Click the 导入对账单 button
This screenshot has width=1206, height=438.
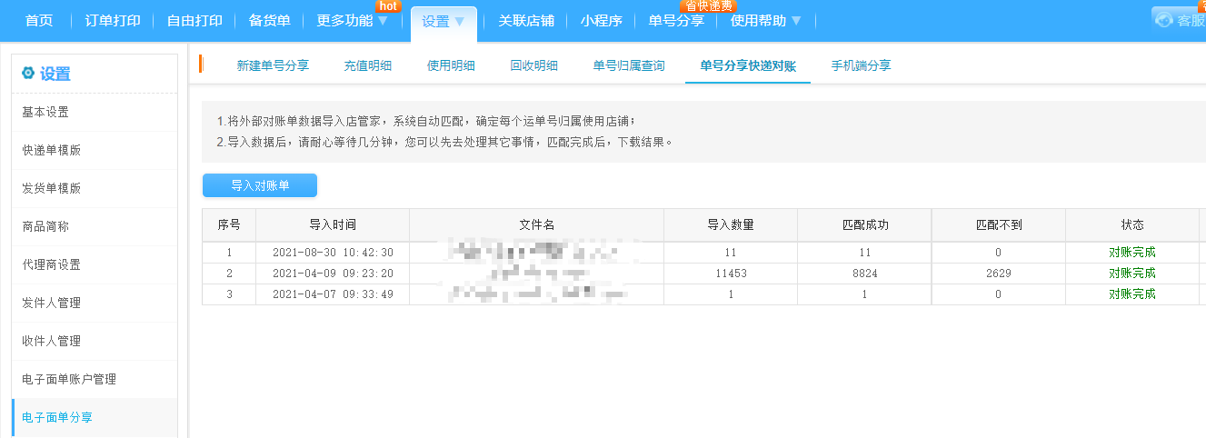click(x=260, y=185)
